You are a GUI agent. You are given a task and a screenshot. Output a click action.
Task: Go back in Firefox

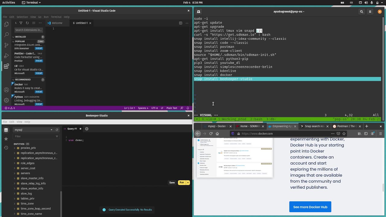[x=198, y=134]
